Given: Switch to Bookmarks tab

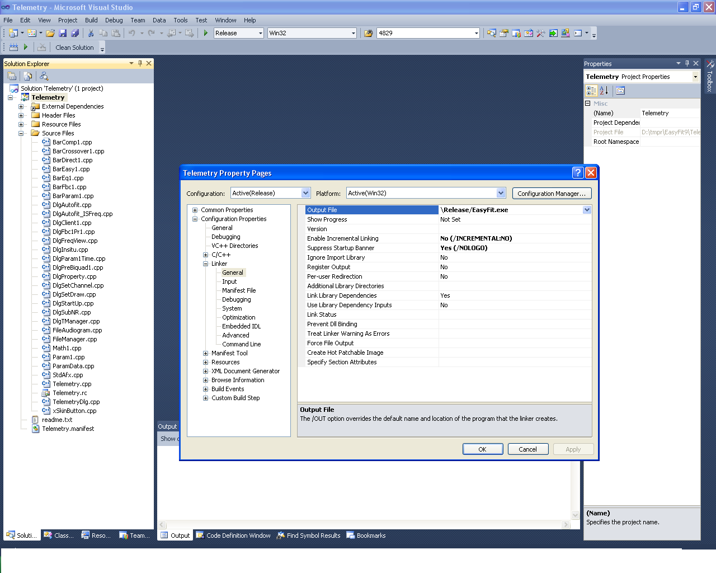Looking at the screenshot, I should (x=366, y=536).
